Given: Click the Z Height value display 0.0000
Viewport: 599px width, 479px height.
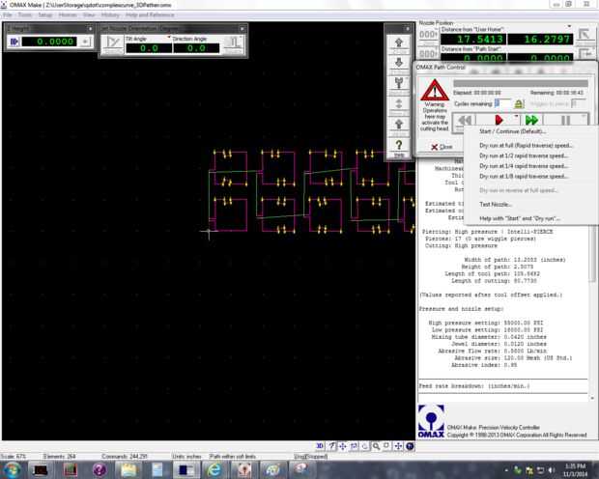Looking at the screenshot, I should coord(49,42).
